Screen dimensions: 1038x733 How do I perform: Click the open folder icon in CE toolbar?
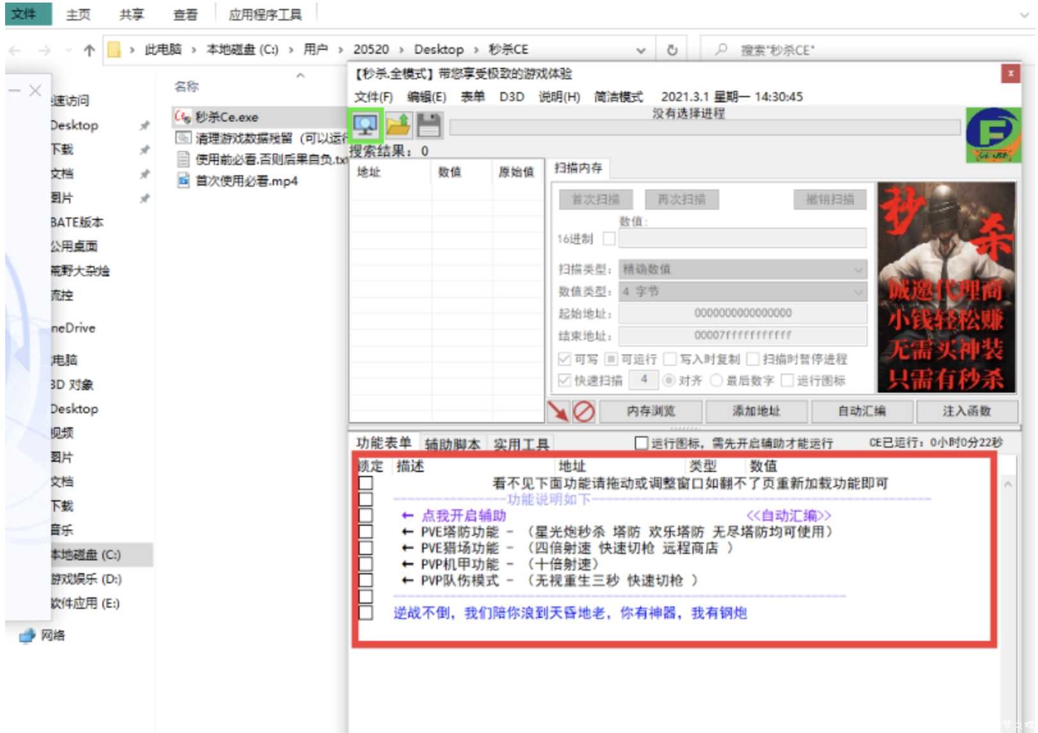pyautogui.click(x=398, y=125)
